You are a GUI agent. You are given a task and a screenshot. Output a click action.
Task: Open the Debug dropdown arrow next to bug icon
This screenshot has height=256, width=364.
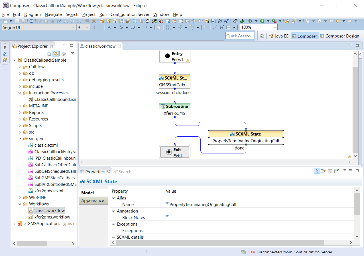256,21
